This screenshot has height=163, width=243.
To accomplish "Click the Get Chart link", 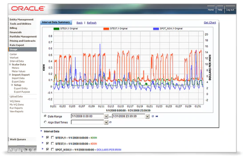I will pyautogui.click(x=210, y=22).
